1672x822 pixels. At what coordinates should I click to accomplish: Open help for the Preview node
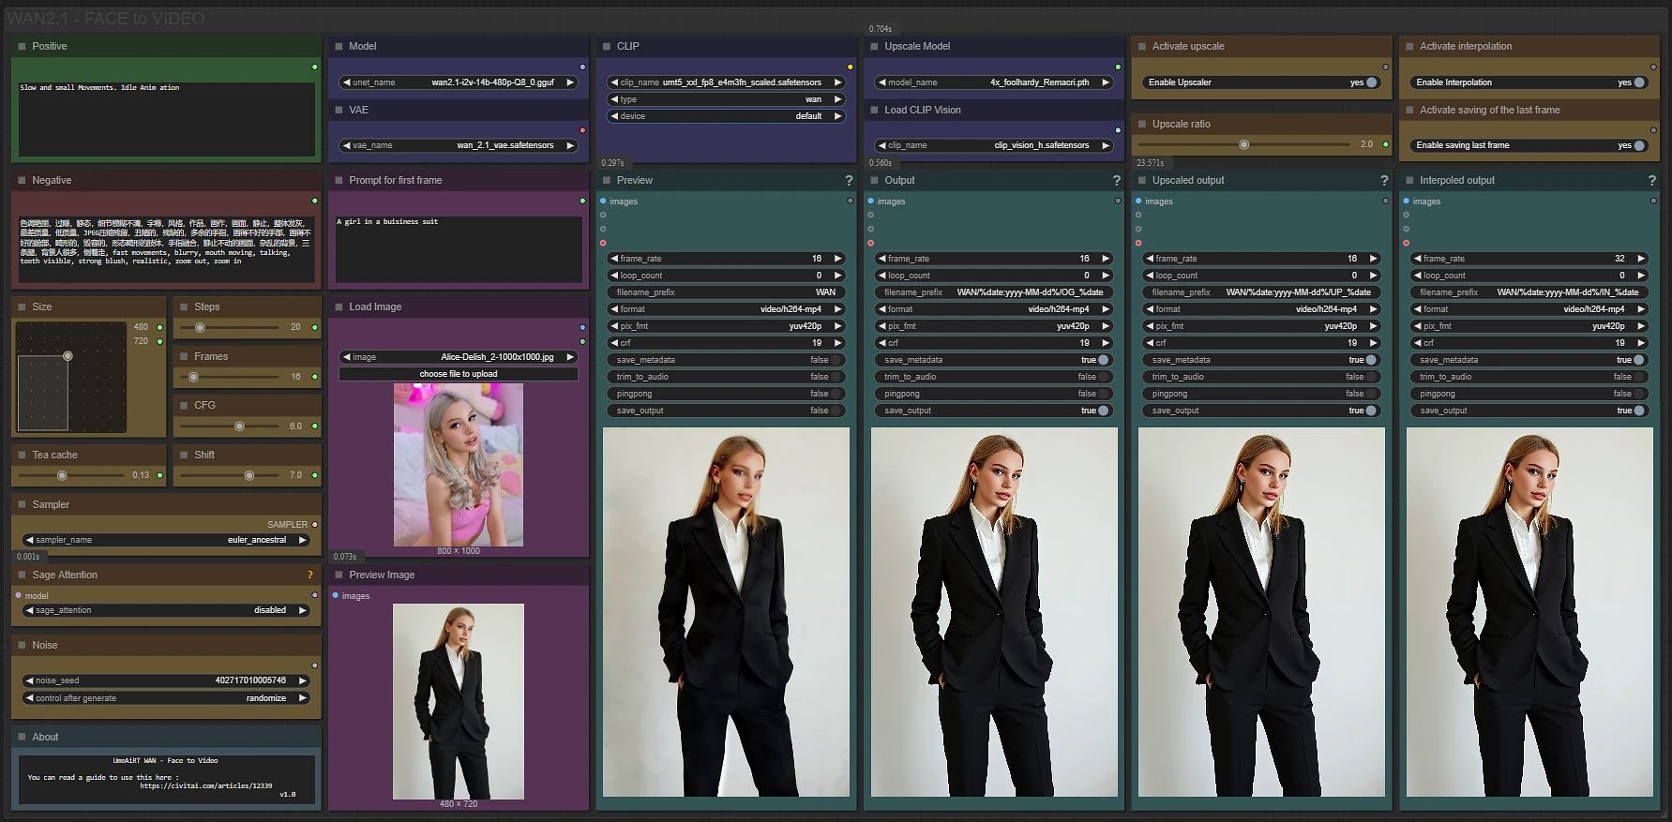pos(849,180)
